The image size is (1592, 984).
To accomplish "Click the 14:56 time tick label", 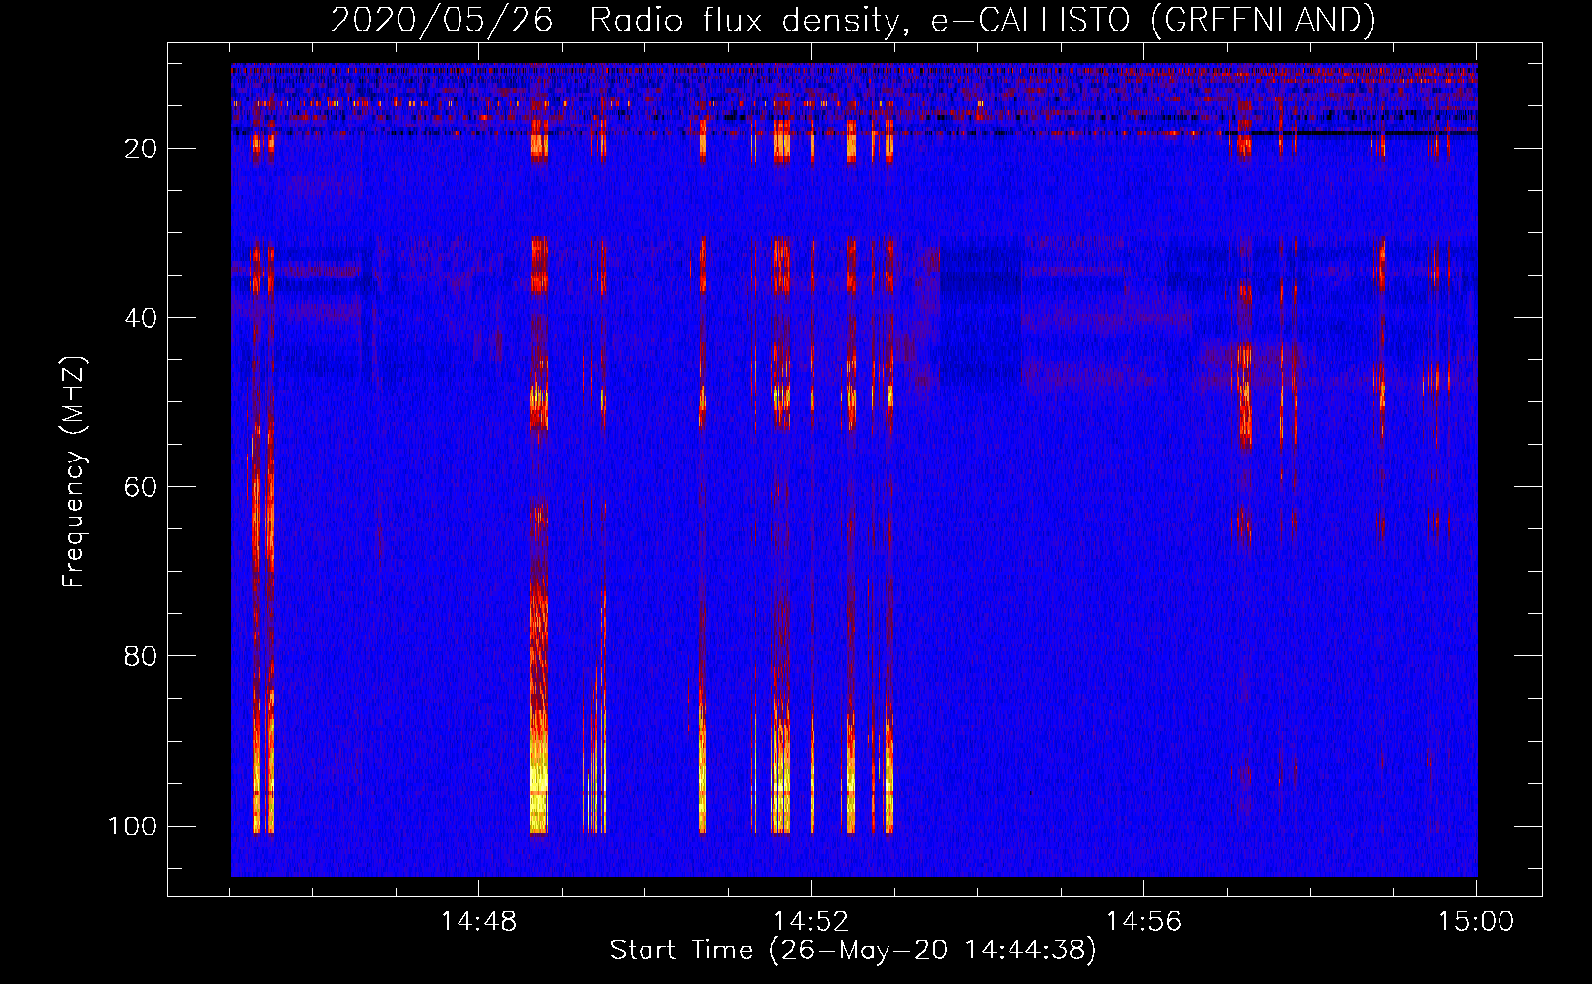I will coord(1143,922).
